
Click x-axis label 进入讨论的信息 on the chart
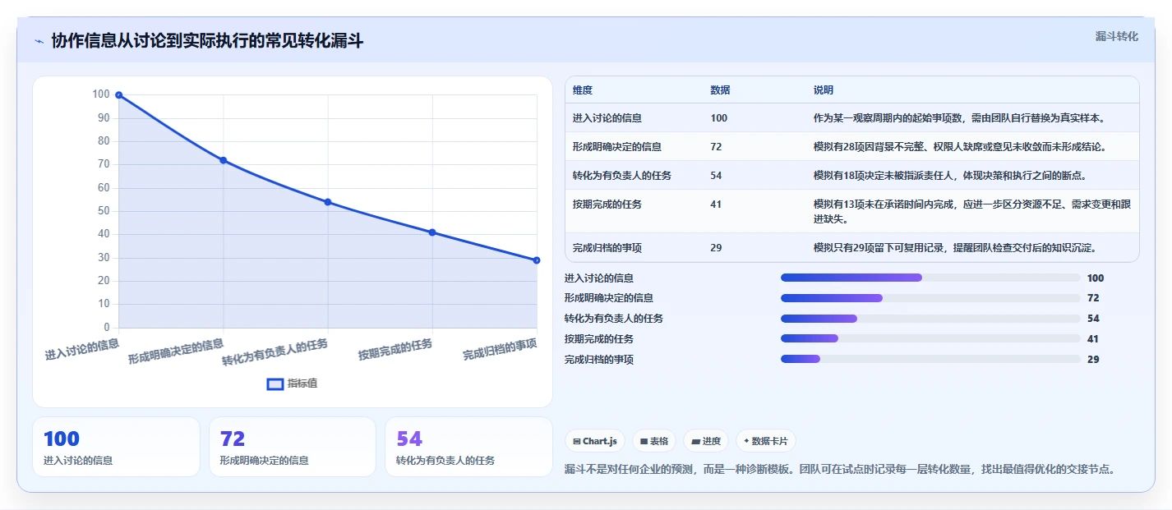coord(82,349)
